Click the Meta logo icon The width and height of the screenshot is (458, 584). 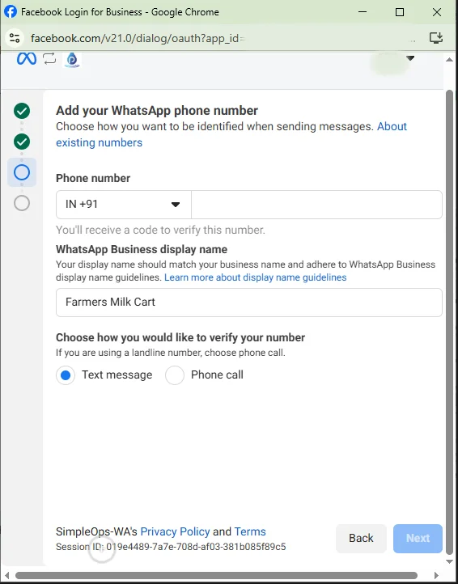27,58
